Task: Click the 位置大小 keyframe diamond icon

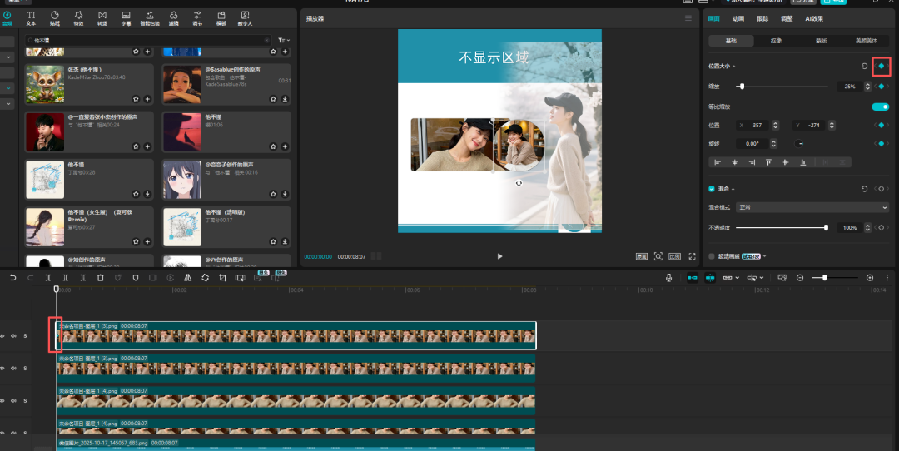Action: (x=881, y=66)
